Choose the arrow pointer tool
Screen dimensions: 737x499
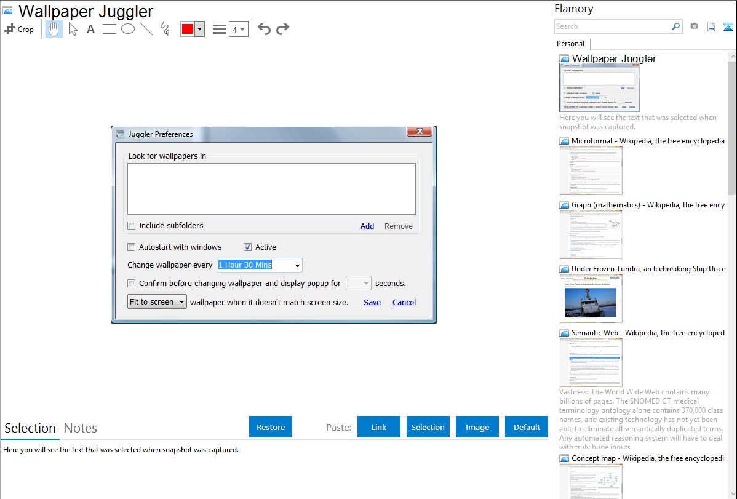(73, 29)
